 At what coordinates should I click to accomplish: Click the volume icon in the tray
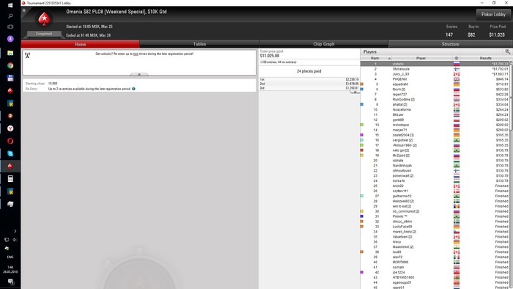pyautogui.click(x=15, y=240)
